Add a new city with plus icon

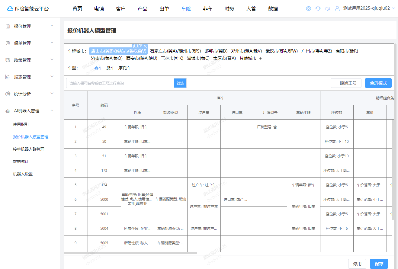[260, 58]
